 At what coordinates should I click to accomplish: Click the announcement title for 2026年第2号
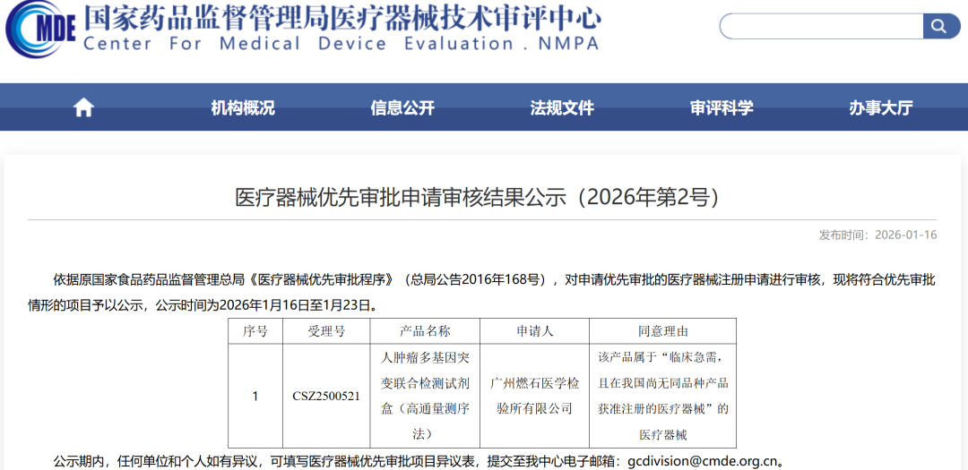coord(477,197)
